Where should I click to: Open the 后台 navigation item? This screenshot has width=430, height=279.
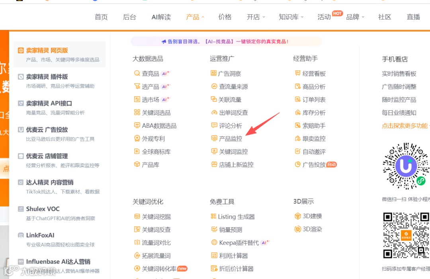(x=129, y=17)
